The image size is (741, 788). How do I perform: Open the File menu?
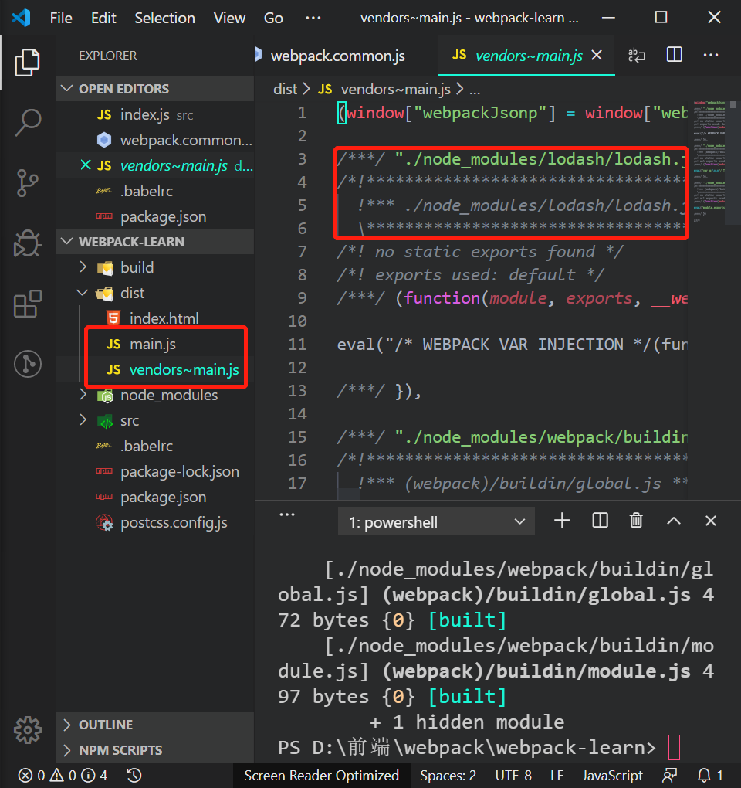(61, 18)
